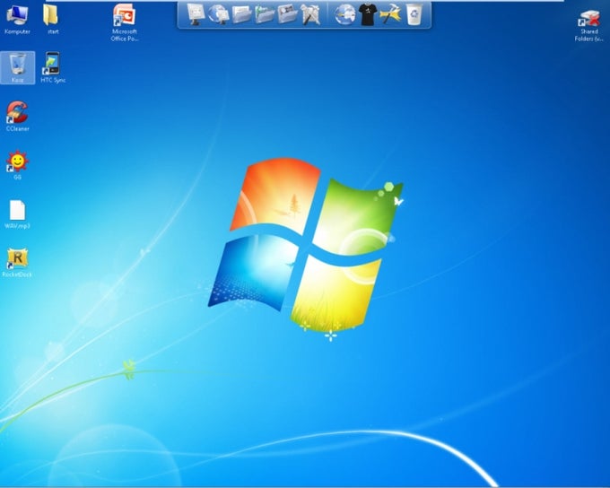
Task: Open the start folder on desktop
Action: (51, 20)
